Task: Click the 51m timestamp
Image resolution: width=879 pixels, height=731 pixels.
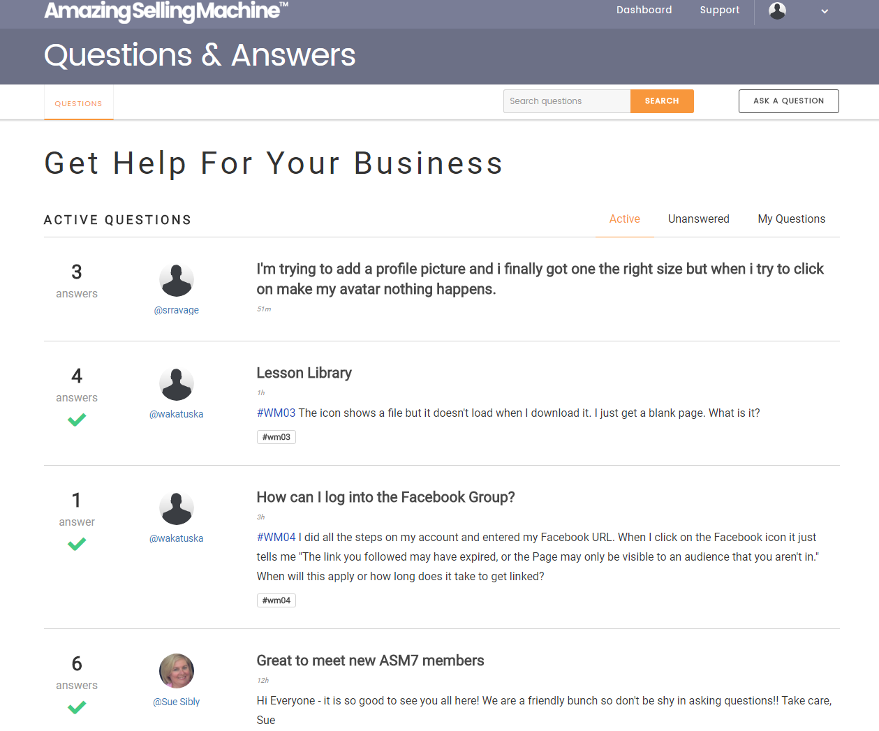Action: (x=264, y=309)
